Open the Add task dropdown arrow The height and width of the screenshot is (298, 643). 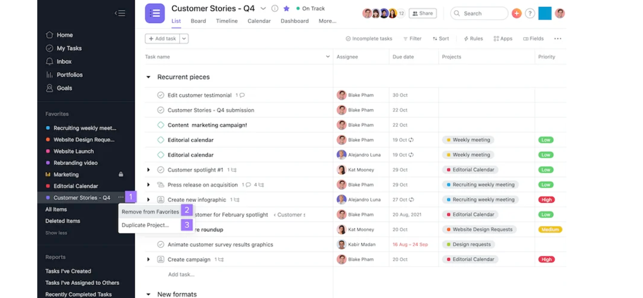point(184,38)
